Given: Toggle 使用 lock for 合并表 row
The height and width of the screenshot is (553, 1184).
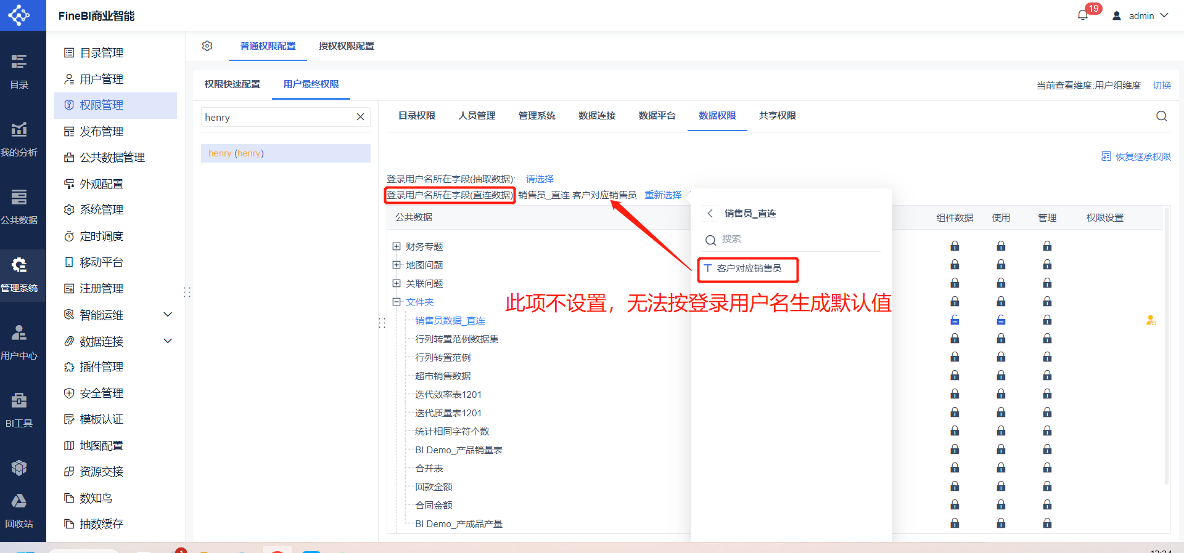Looking at the screenshot, I should [1001, 468].
